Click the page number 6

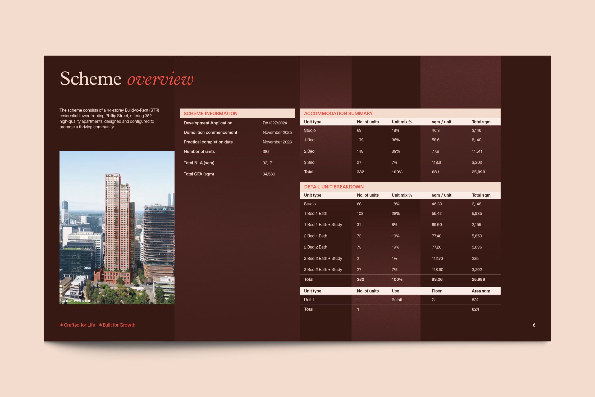coord(534,325)
